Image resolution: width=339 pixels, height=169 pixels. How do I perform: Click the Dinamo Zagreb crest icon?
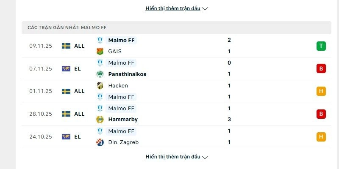100,142
